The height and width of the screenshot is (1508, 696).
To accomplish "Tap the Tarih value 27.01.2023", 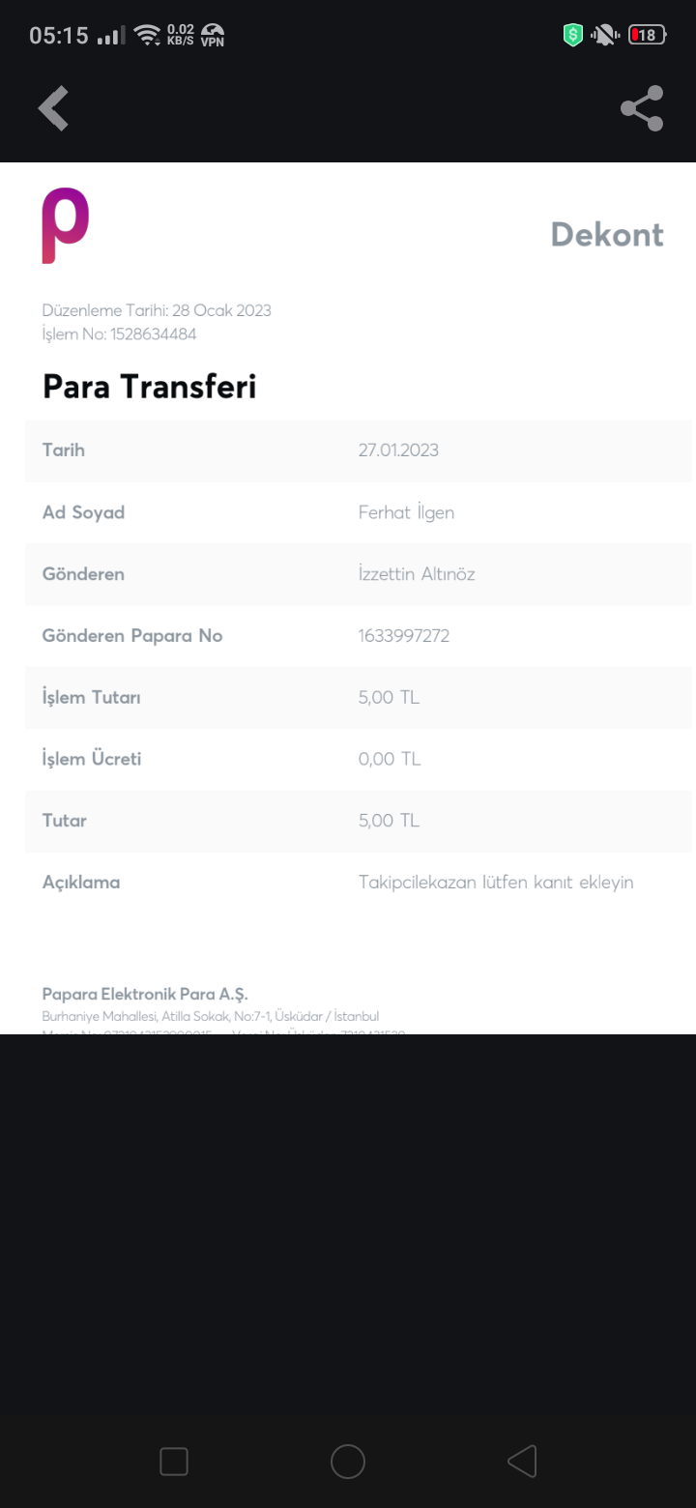I will click(x=398, y=450).
